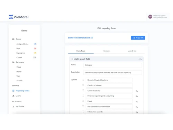Edit the Fraud option field

tap(109, 101)
